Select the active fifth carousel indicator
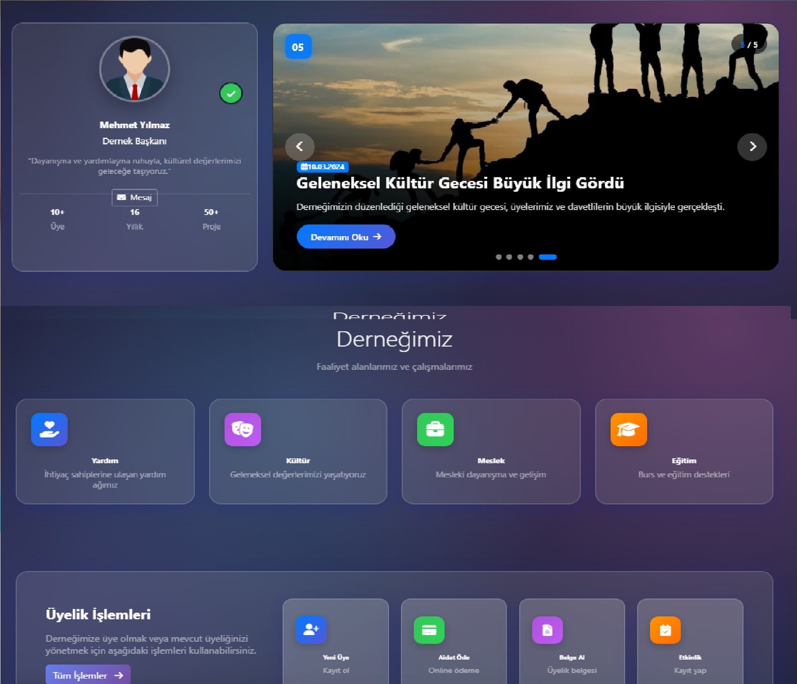Image resolution: width=797 pixels, height=684 pixels. click(547, 257)
